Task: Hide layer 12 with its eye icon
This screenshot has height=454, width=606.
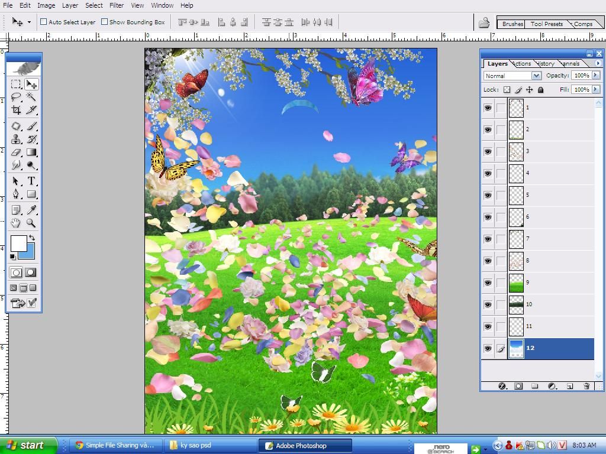Action: [x=488, y=348]
